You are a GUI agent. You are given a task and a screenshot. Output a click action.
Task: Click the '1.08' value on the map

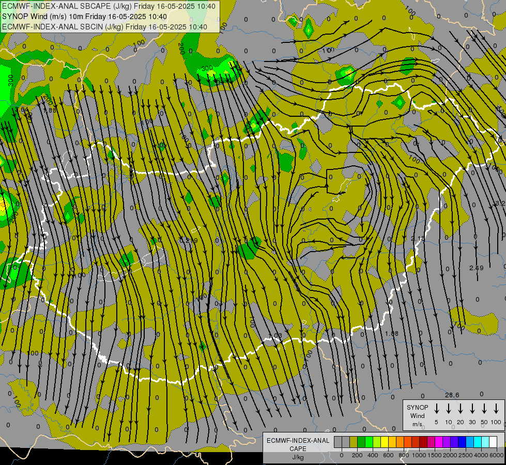coord(392,333)
